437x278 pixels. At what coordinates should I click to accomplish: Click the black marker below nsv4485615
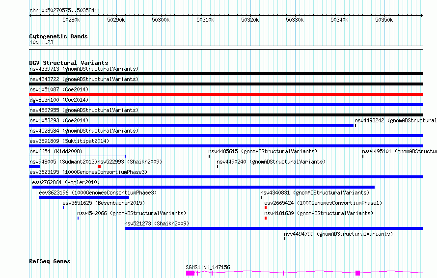(209, 156)
